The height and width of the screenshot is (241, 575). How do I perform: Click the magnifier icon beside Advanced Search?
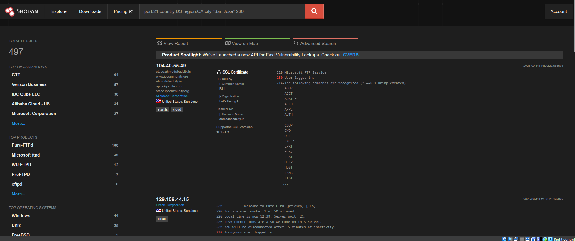coord(296,43)
